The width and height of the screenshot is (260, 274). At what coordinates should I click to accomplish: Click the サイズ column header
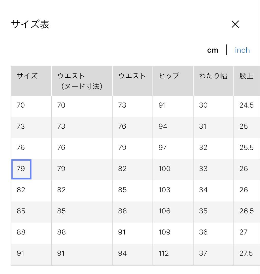pyautogui.click(x=26, y=75)
